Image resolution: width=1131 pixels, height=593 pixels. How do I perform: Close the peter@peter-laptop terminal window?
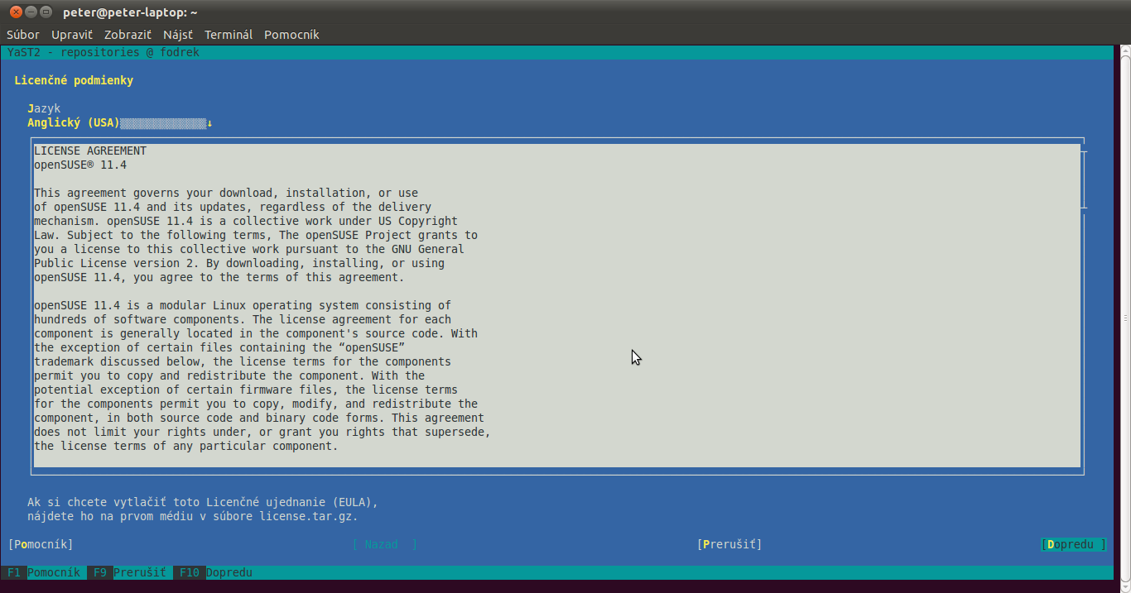(16, 12)
